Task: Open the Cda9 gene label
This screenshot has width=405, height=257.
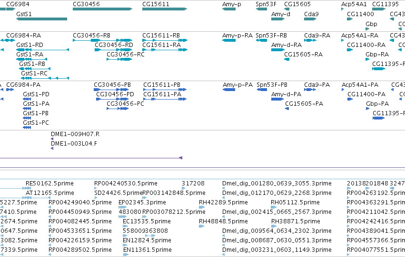Action: pos(311,14)
